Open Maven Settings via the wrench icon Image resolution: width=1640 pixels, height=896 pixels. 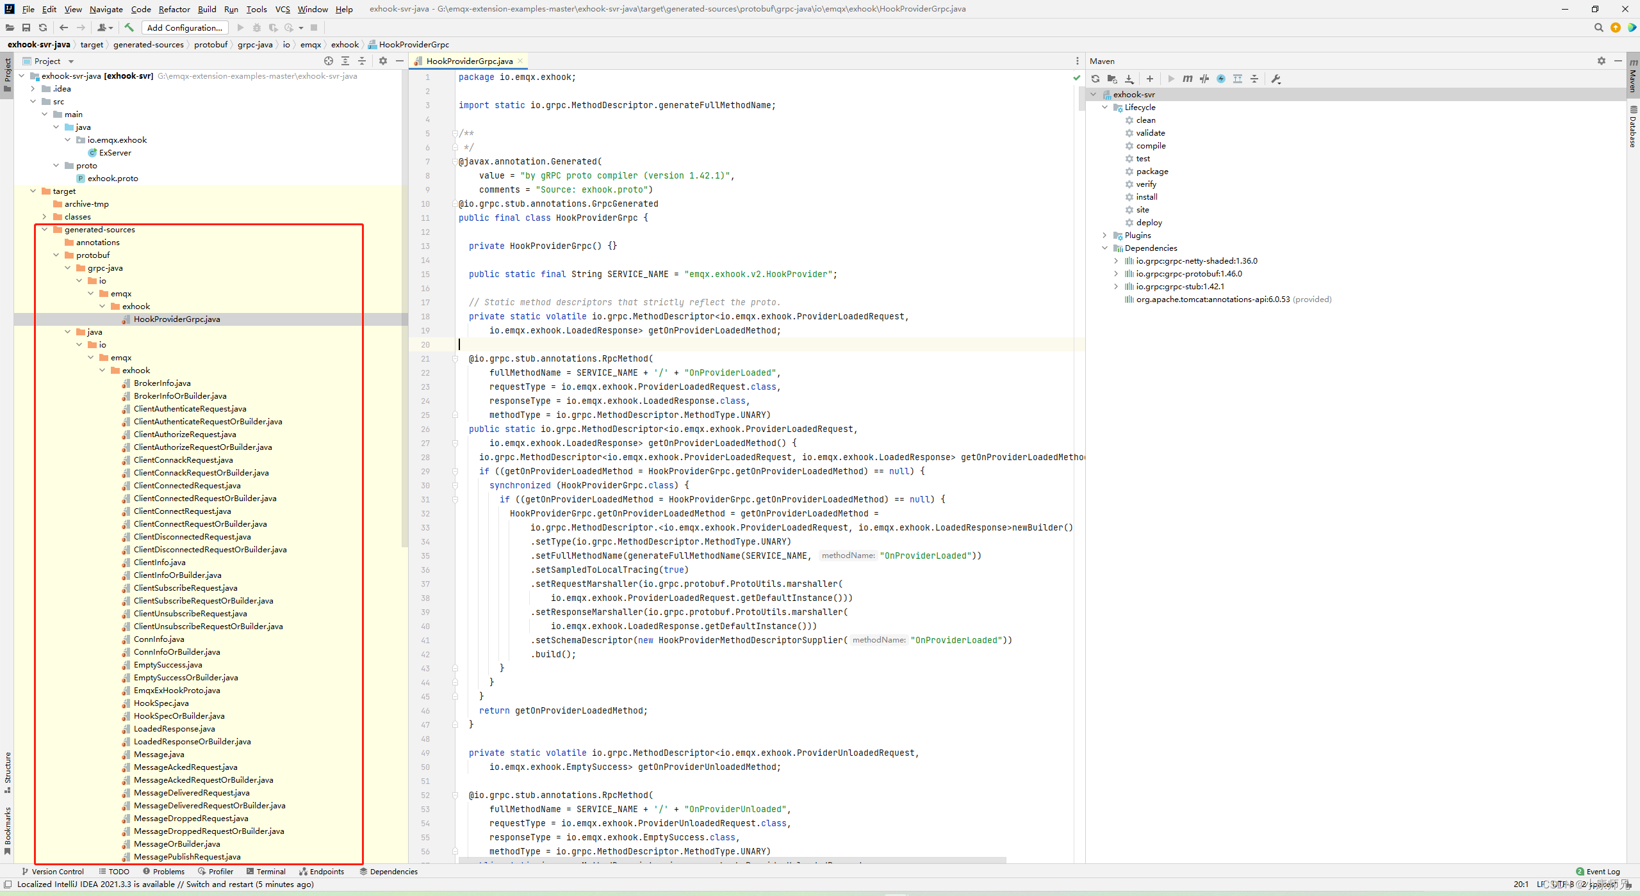pyautogui.click(x=1276, y=79)
